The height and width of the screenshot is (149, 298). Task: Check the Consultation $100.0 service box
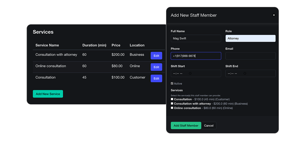(172, 99)
